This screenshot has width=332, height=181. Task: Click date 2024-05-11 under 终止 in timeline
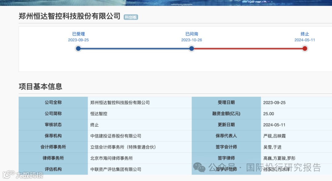pos(305,40)
